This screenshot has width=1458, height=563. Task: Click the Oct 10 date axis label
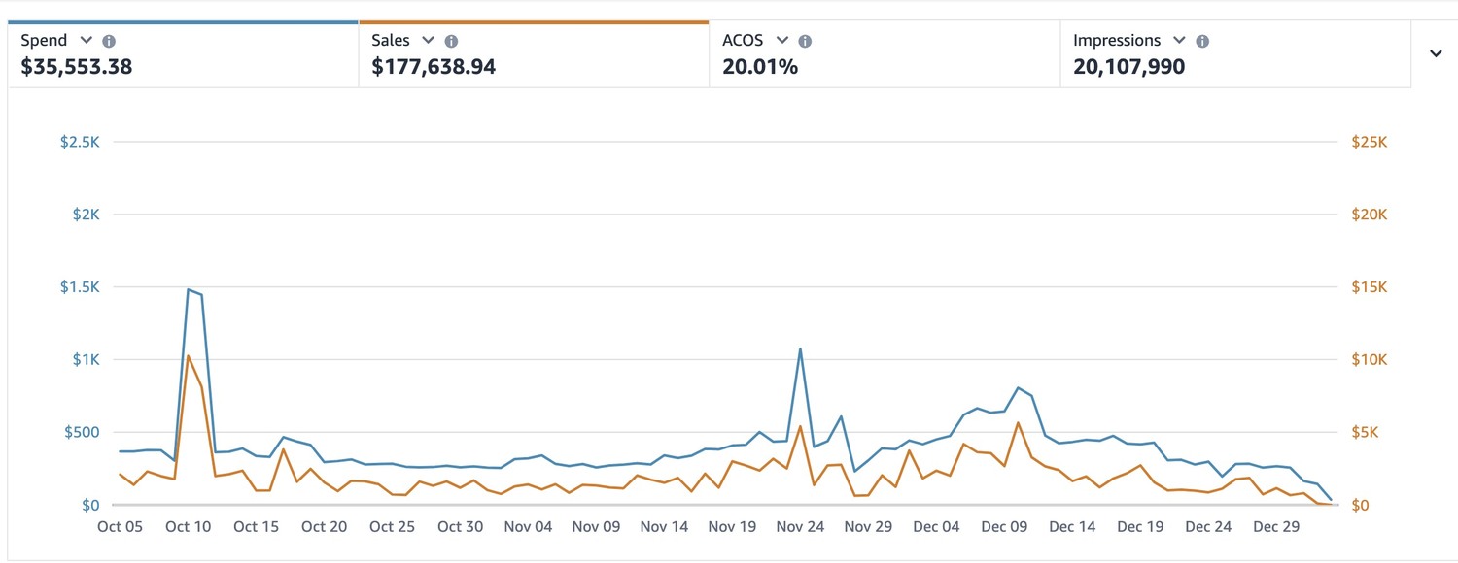point(189,527)
